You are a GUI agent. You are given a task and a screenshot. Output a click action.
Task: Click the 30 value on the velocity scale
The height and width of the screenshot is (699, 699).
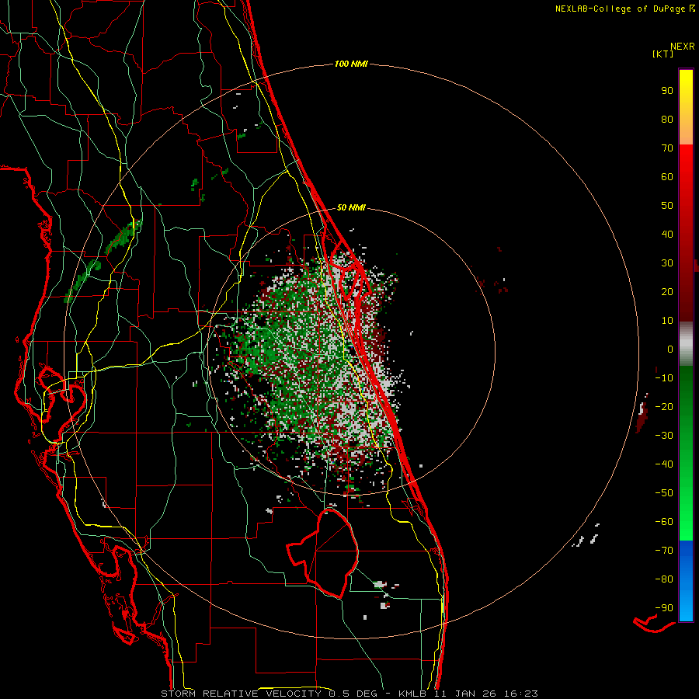[667, 263]
